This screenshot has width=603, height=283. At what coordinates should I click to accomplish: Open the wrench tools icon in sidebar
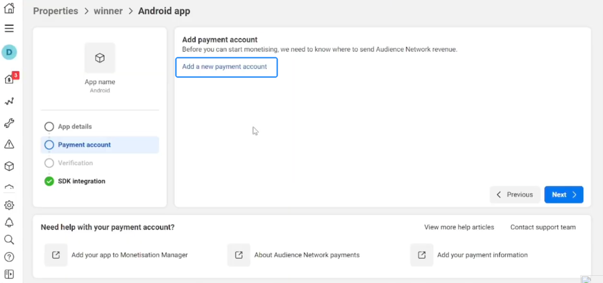click(9, 123)
